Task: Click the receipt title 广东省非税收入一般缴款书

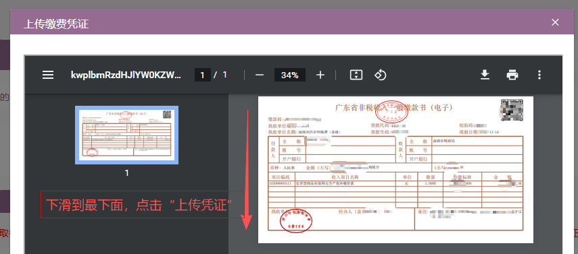Action: (x=393, y=108)
